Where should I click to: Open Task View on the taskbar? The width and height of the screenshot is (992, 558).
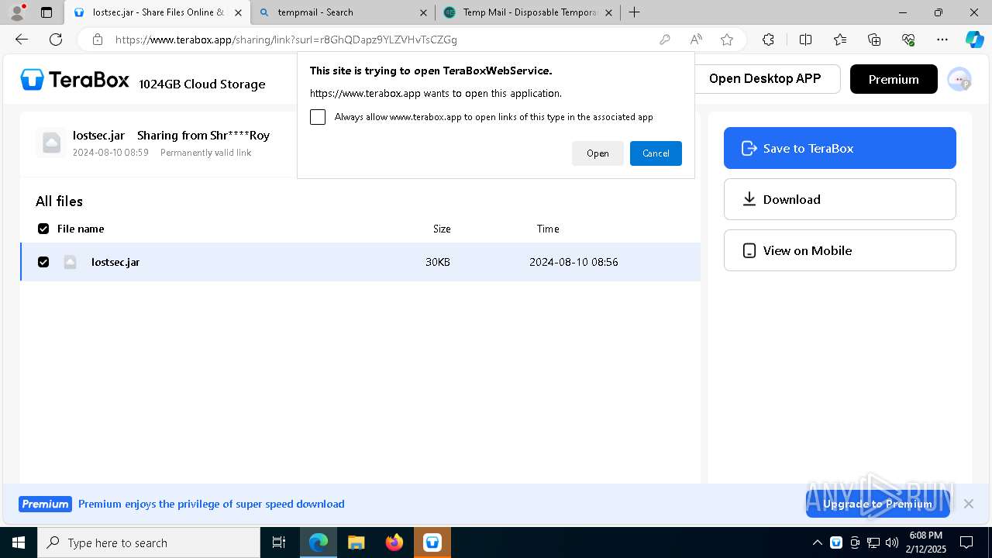point(279,542)
